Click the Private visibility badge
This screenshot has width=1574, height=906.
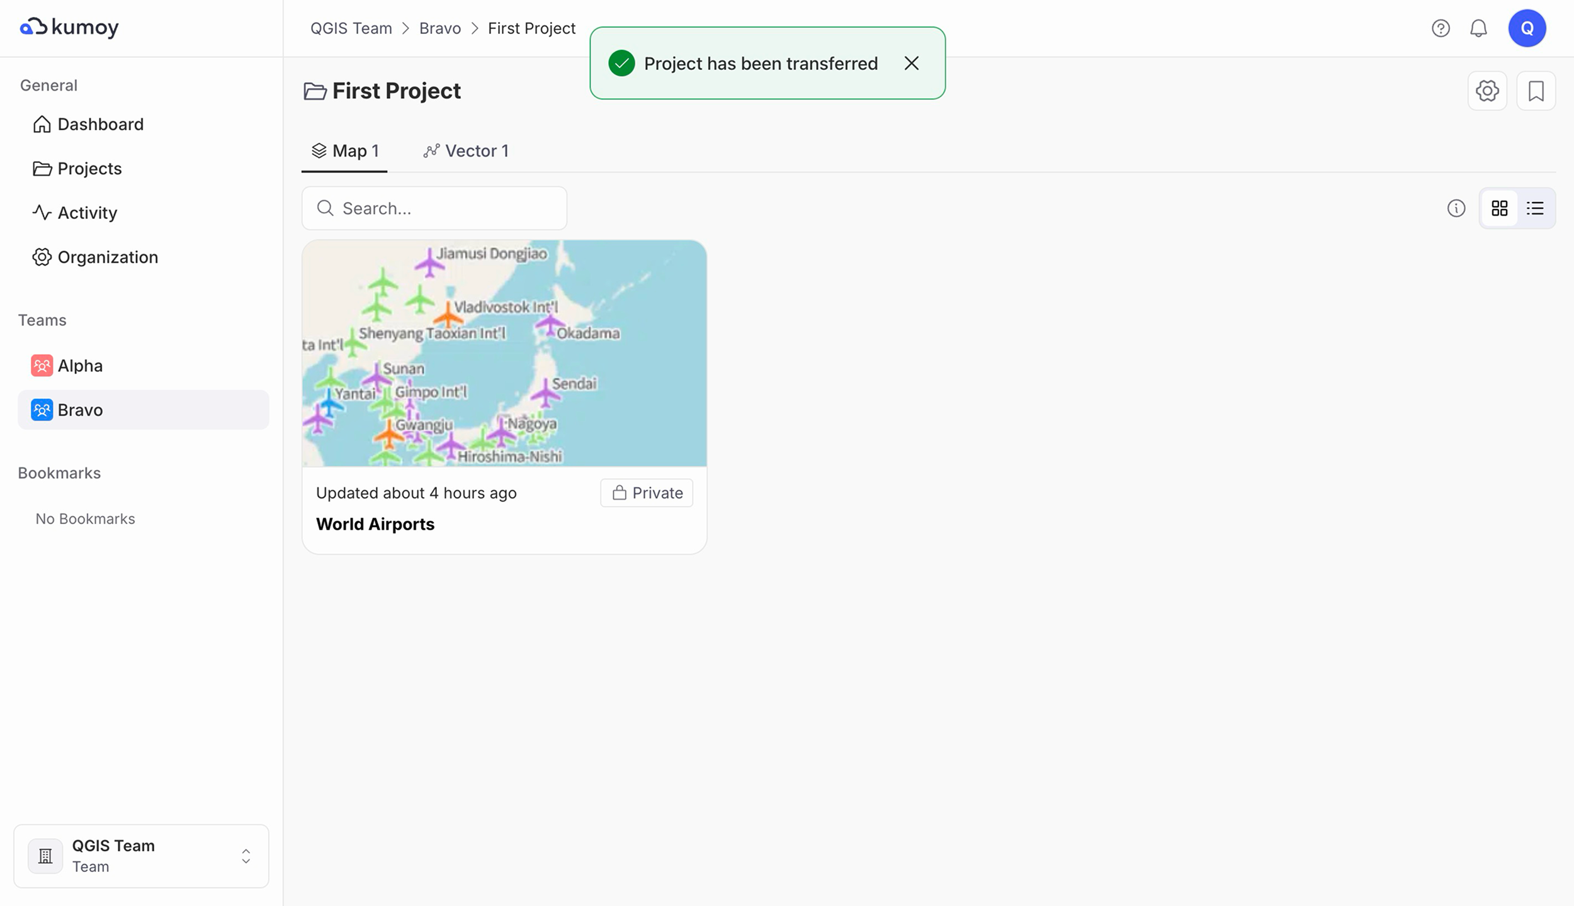click(647, 493)
